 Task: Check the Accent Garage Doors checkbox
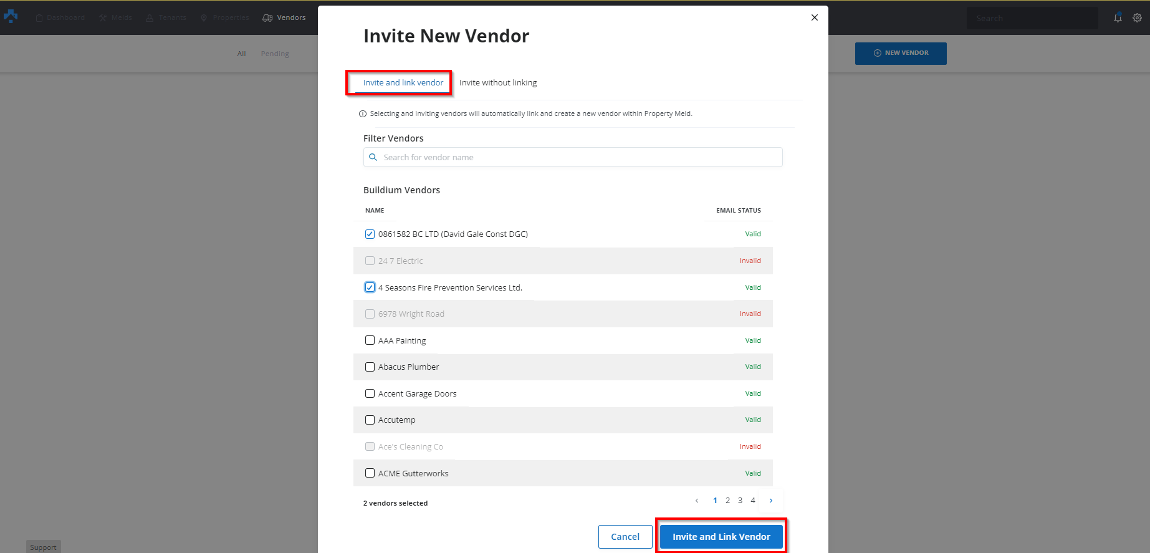[370, 393]
